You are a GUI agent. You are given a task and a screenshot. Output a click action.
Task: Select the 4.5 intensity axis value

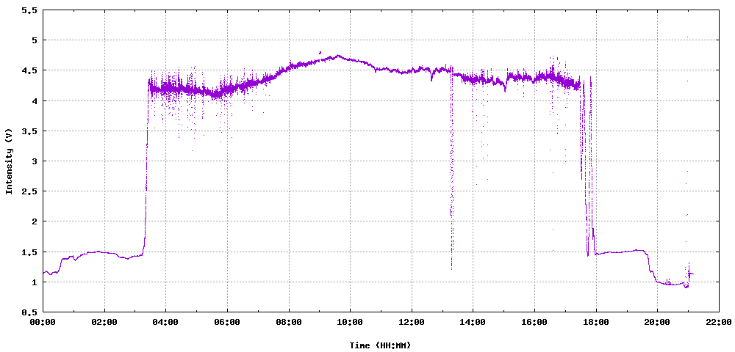coord(29,70)
